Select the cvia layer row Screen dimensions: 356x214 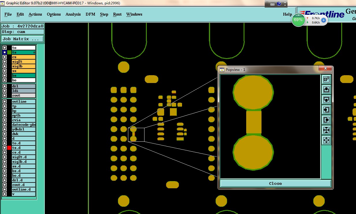23,120
